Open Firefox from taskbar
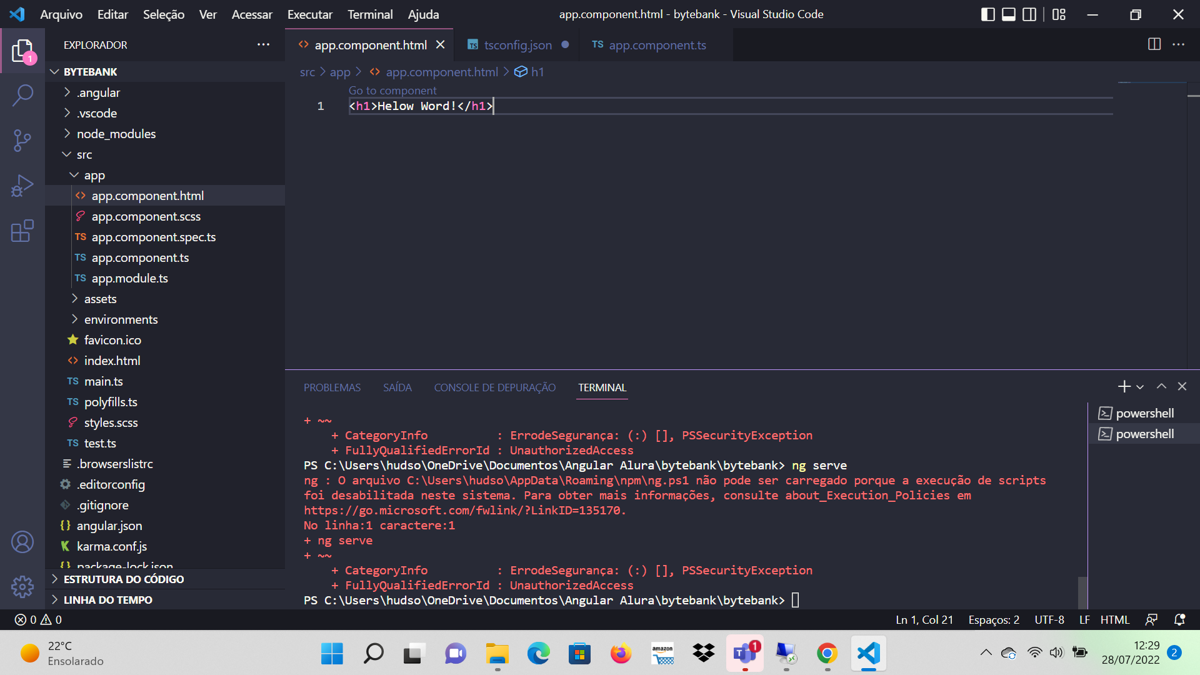Viewport: 1200px width, 675px height. 621,654
